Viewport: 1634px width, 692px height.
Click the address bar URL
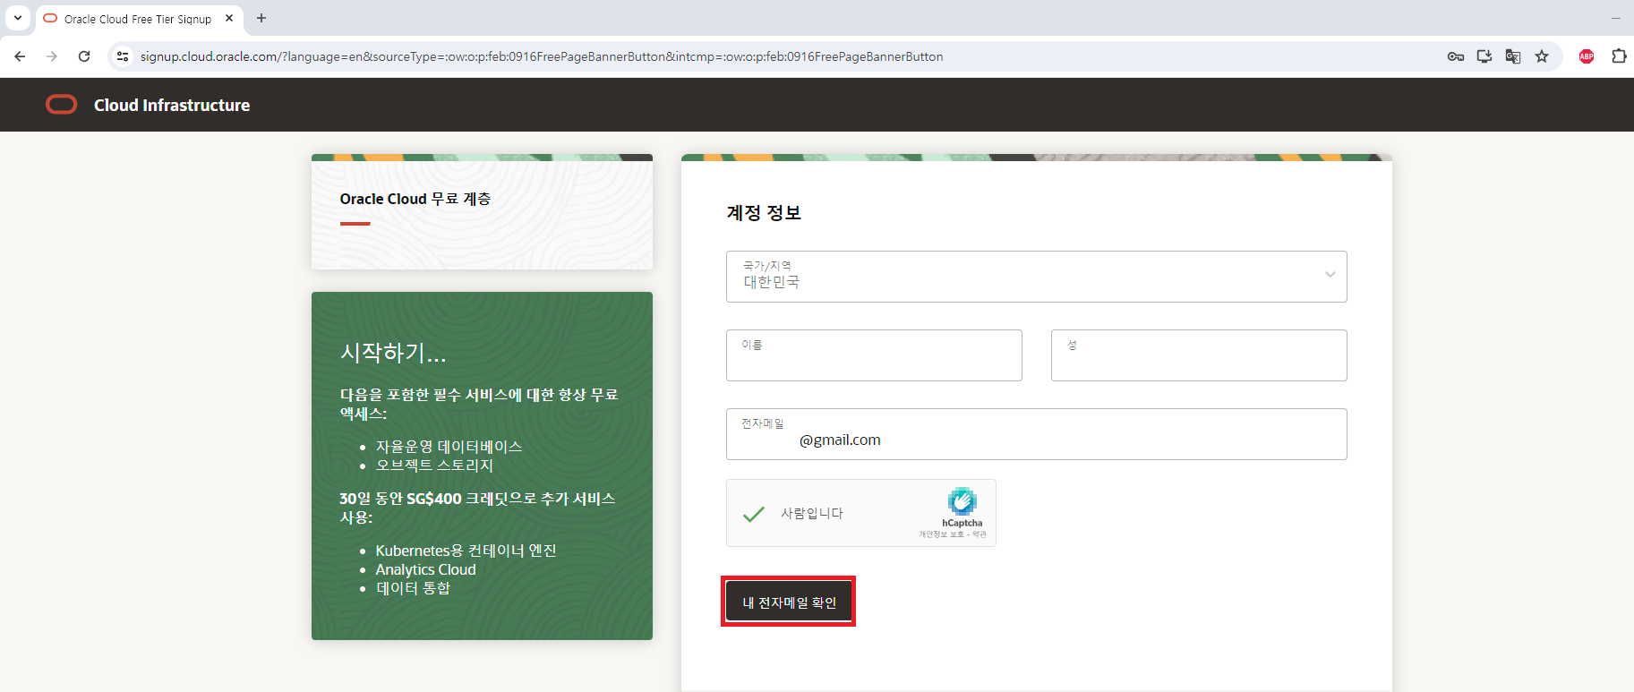point(542,56)
